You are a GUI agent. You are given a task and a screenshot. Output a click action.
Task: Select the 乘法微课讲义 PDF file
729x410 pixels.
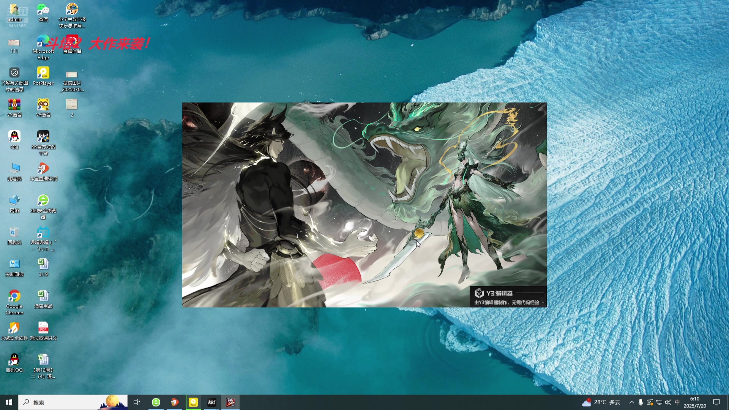point(43,331)
